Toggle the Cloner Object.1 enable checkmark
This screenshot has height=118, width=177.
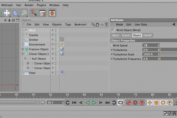coord(58,54)
